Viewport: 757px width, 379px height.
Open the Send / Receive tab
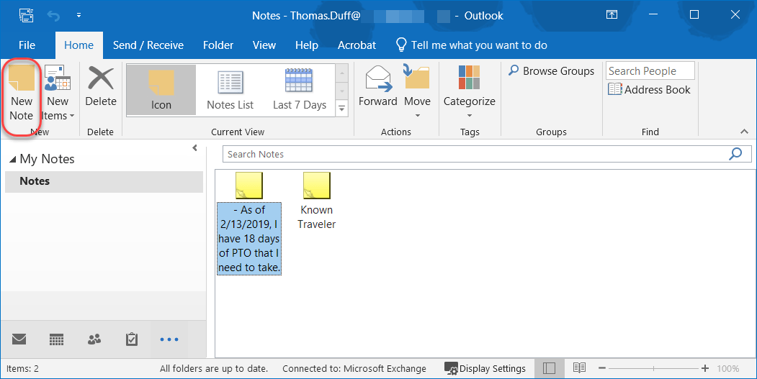[148, 45]
